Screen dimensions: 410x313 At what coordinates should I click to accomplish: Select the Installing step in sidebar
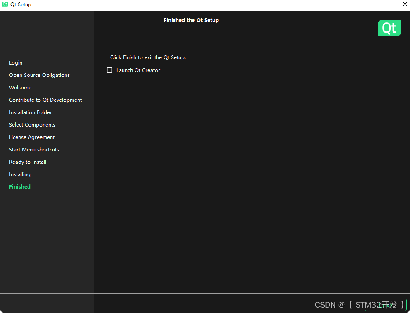click(x=19, y=174)
